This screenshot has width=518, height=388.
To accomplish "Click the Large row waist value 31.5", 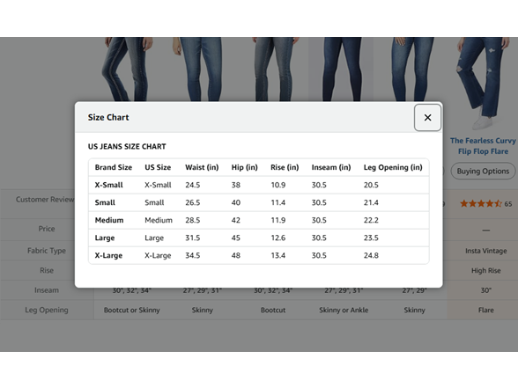I will [x=193, y=238].
